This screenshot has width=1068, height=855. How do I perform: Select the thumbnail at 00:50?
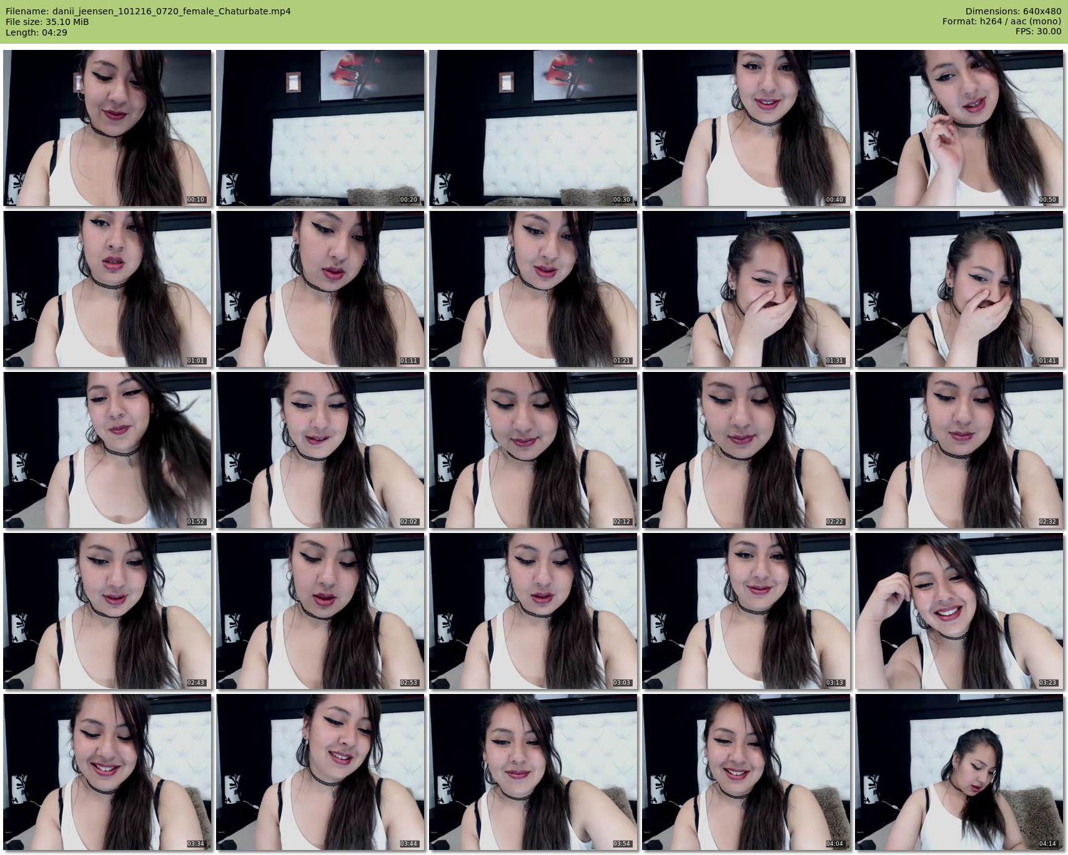pos(959,128)
